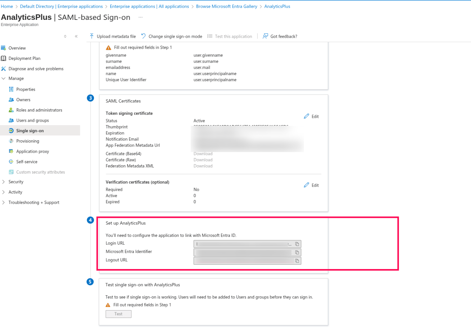Screen dimensions: 471x328
Task: Open Browse Microsoft Entra Gallery breadcrumb
Action: (x=226, y=6)
